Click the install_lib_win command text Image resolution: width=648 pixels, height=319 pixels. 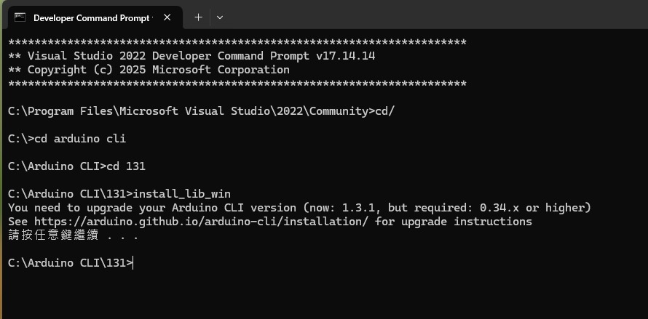182,194
